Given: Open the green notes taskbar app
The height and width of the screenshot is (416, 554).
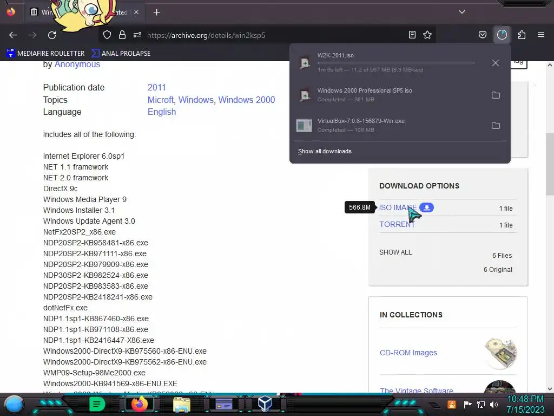Looking at the screenshot, I should [97, 404].
